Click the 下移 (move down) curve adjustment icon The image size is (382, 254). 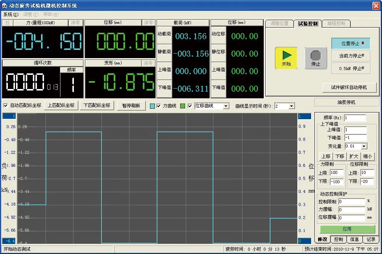(x=339, y=156)
